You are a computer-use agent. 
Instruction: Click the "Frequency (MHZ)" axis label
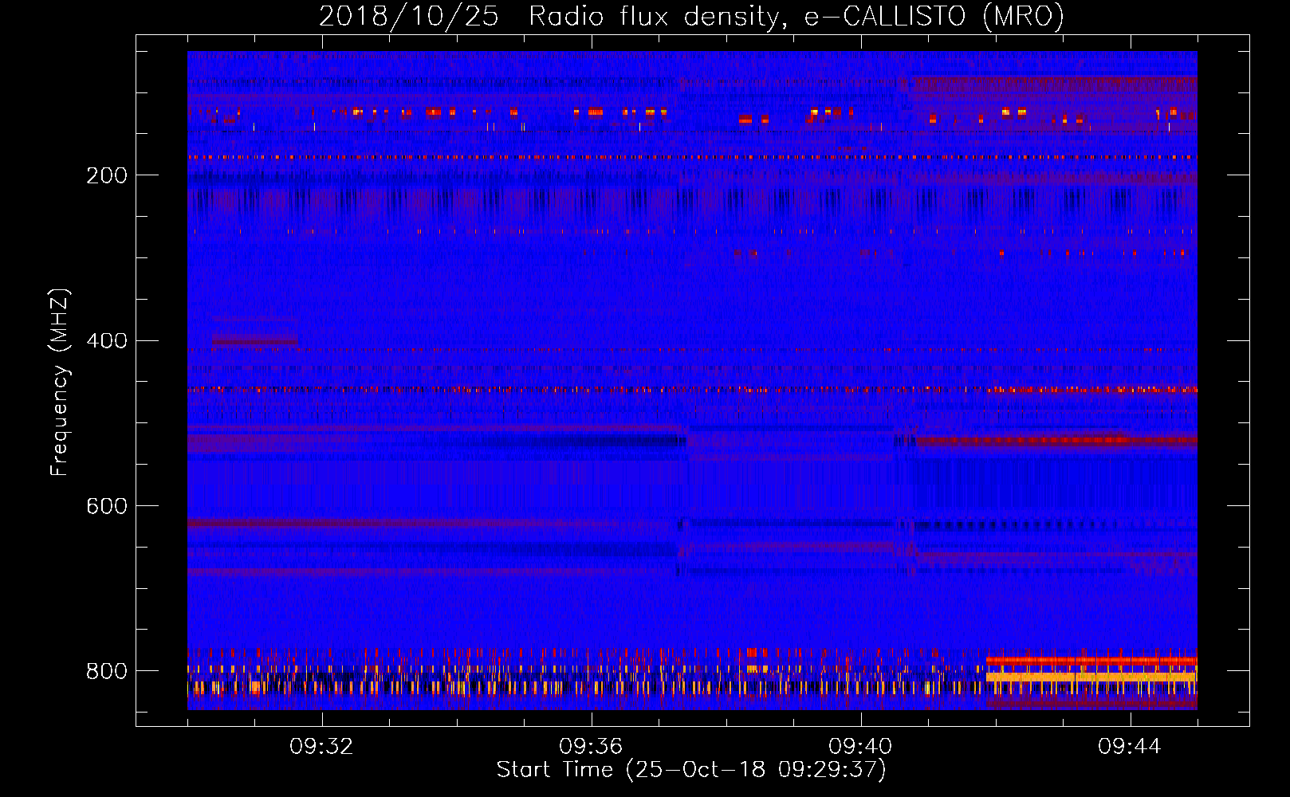click(60, 383)
